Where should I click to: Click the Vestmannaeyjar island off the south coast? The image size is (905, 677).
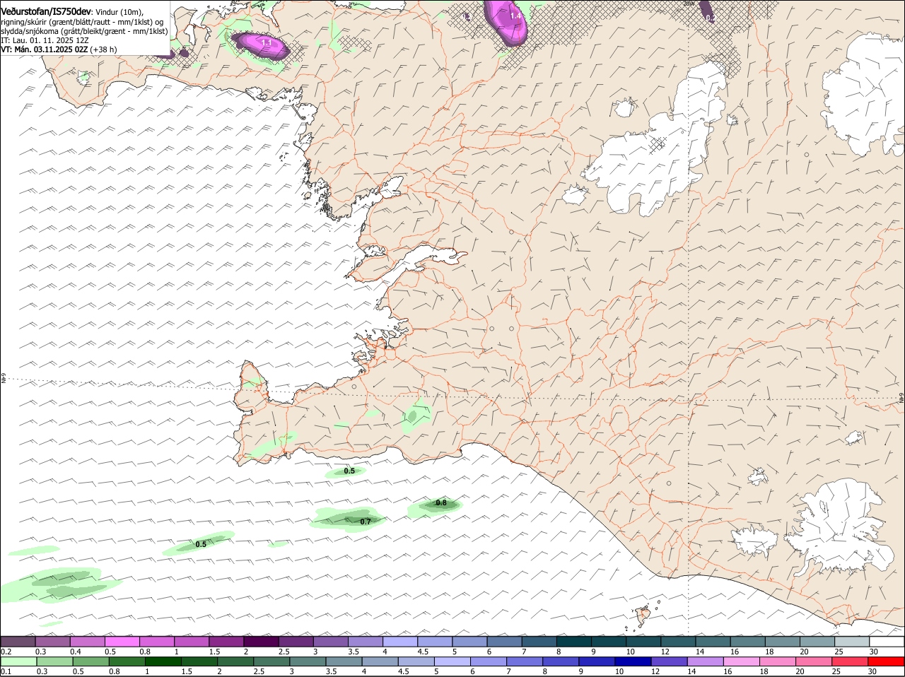click(x=643, y=616)
